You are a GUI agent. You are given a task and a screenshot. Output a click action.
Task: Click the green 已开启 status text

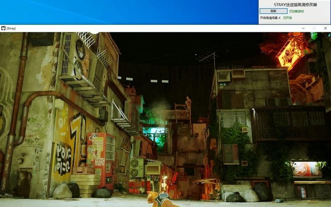coord(287,18)
